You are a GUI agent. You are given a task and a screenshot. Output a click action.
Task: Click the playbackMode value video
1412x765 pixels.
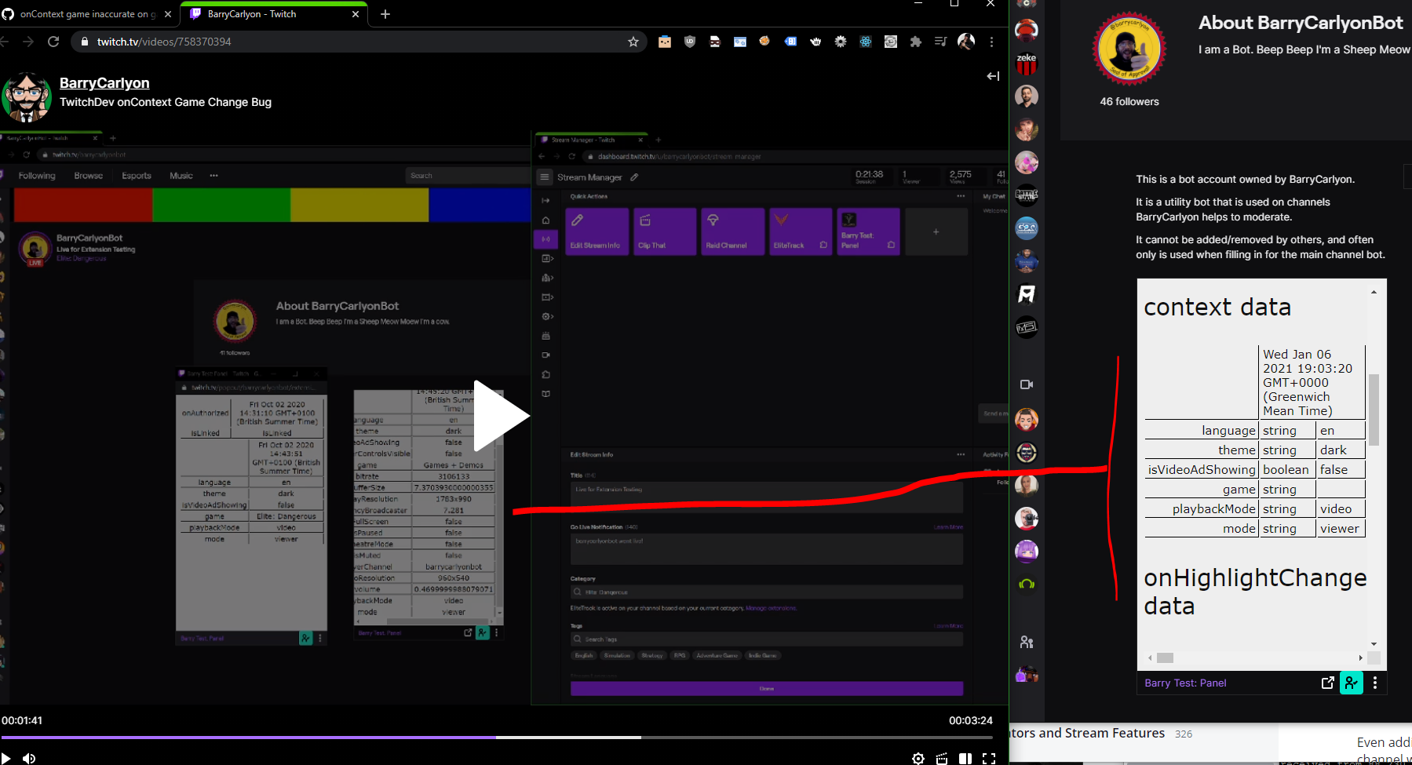point(1336,509)
